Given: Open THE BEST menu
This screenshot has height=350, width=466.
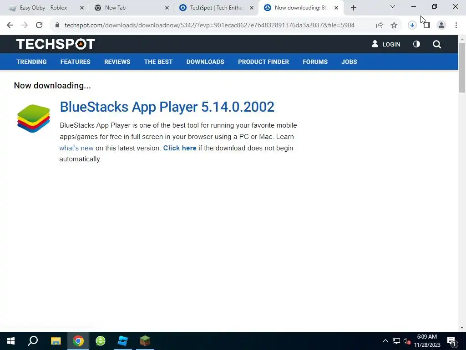Looking at the screenshot, I should coord(158,62).
